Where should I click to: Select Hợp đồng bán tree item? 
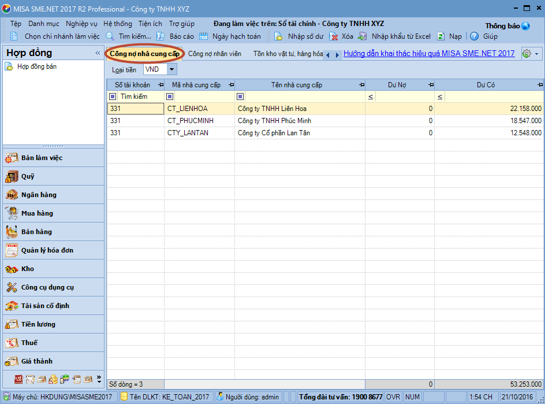pyautogui.click(x=37, y=66)
